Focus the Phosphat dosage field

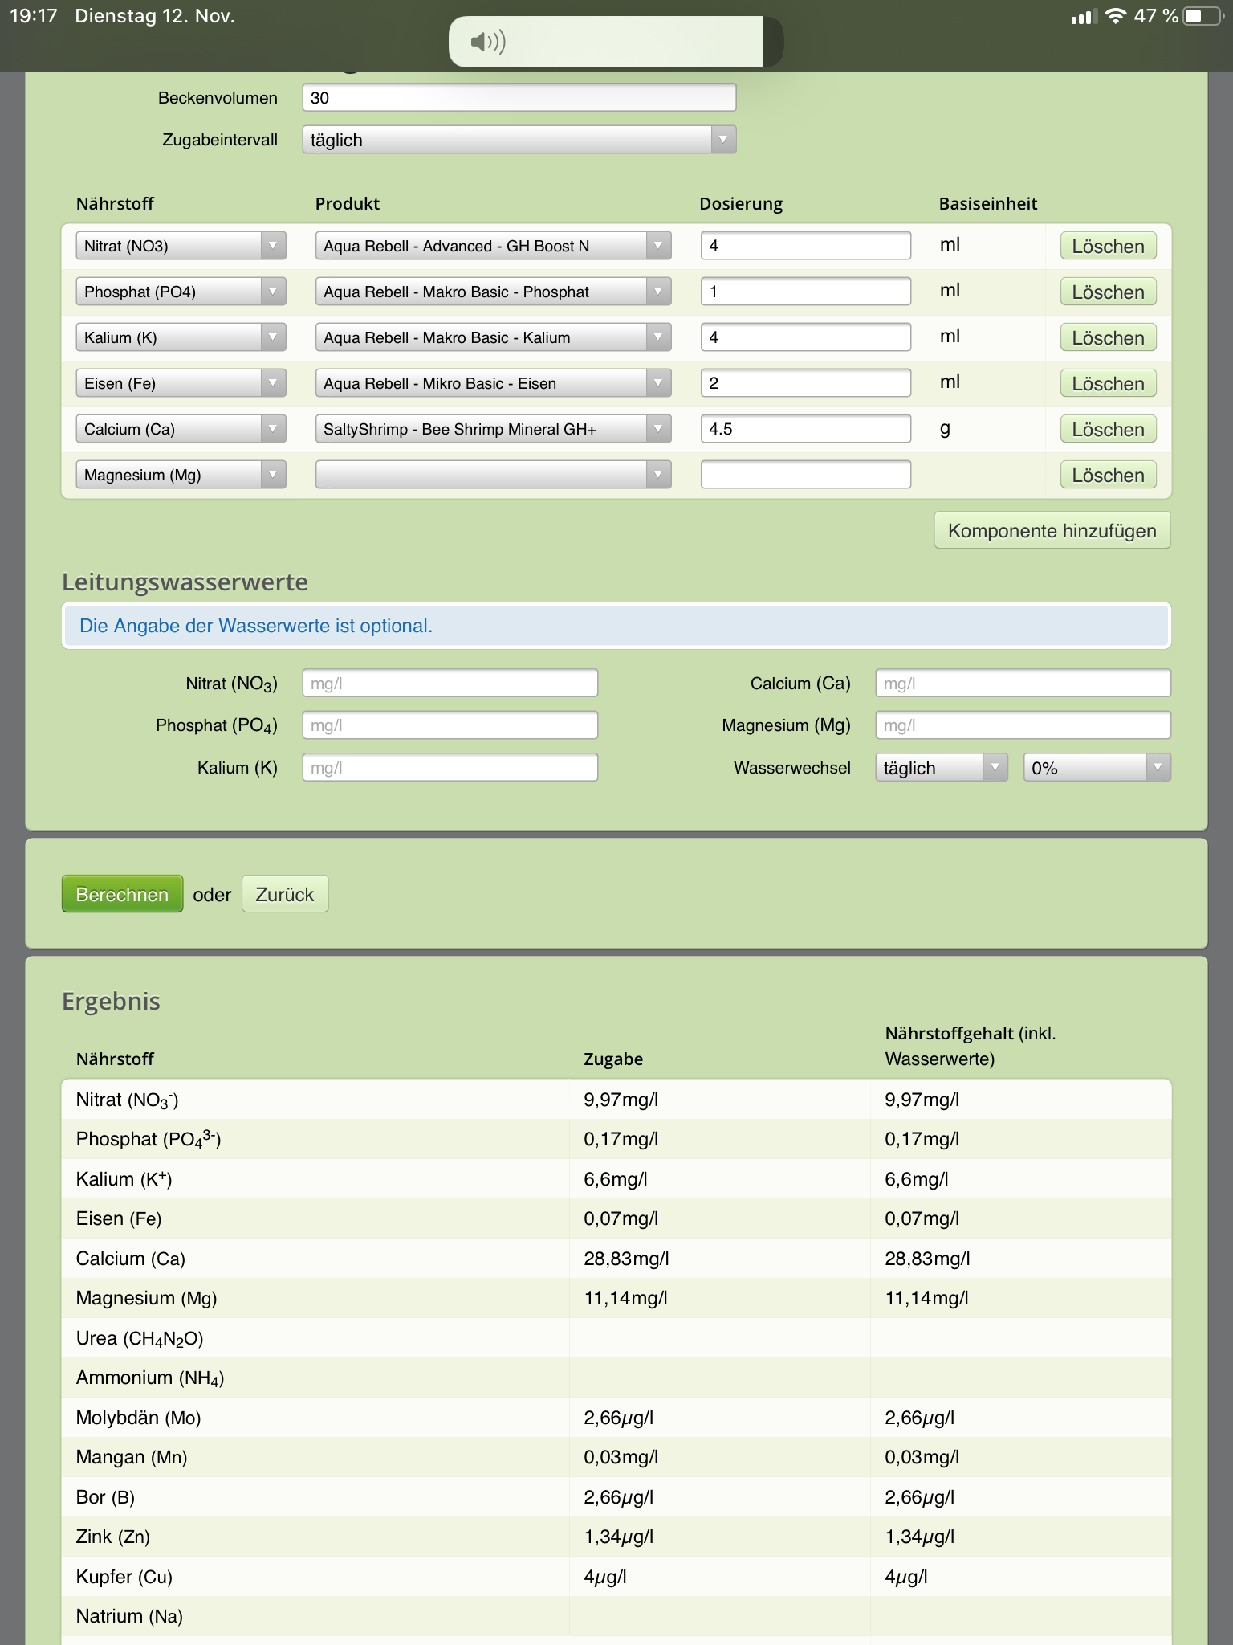tap(805, 292)
